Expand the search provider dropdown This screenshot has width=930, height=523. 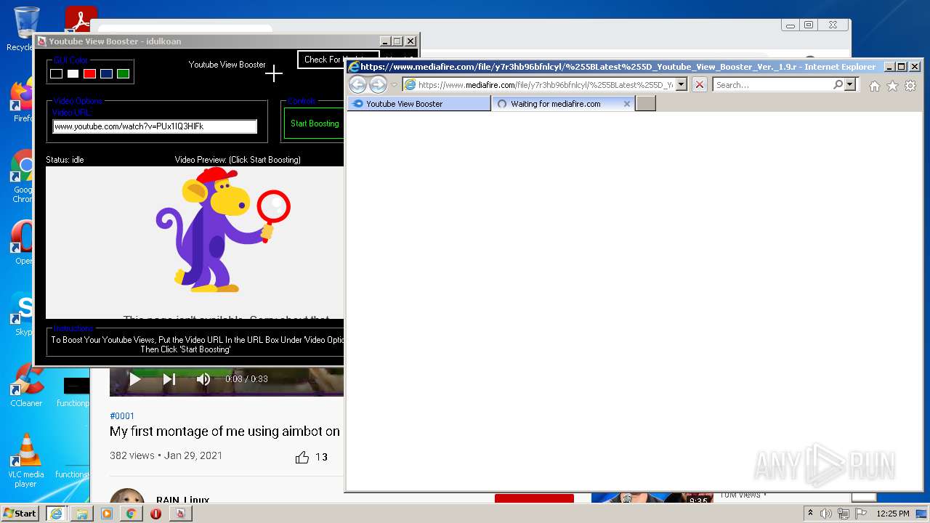click(849, 85)
